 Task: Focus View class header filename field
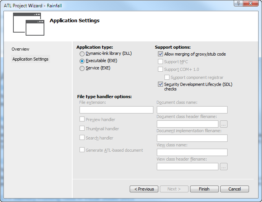click(188, 167)
